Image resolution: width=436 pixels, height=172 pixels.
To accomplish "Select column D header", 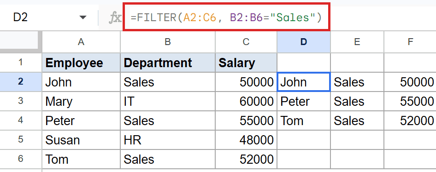I will pos(304,42).
